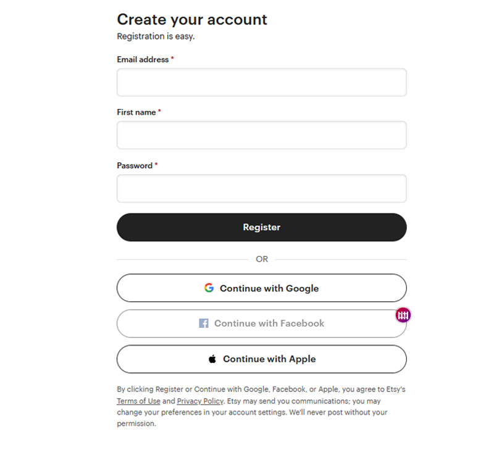Screen dimensions: 494x450
Task: Click into the Password field
Action: 261,188
